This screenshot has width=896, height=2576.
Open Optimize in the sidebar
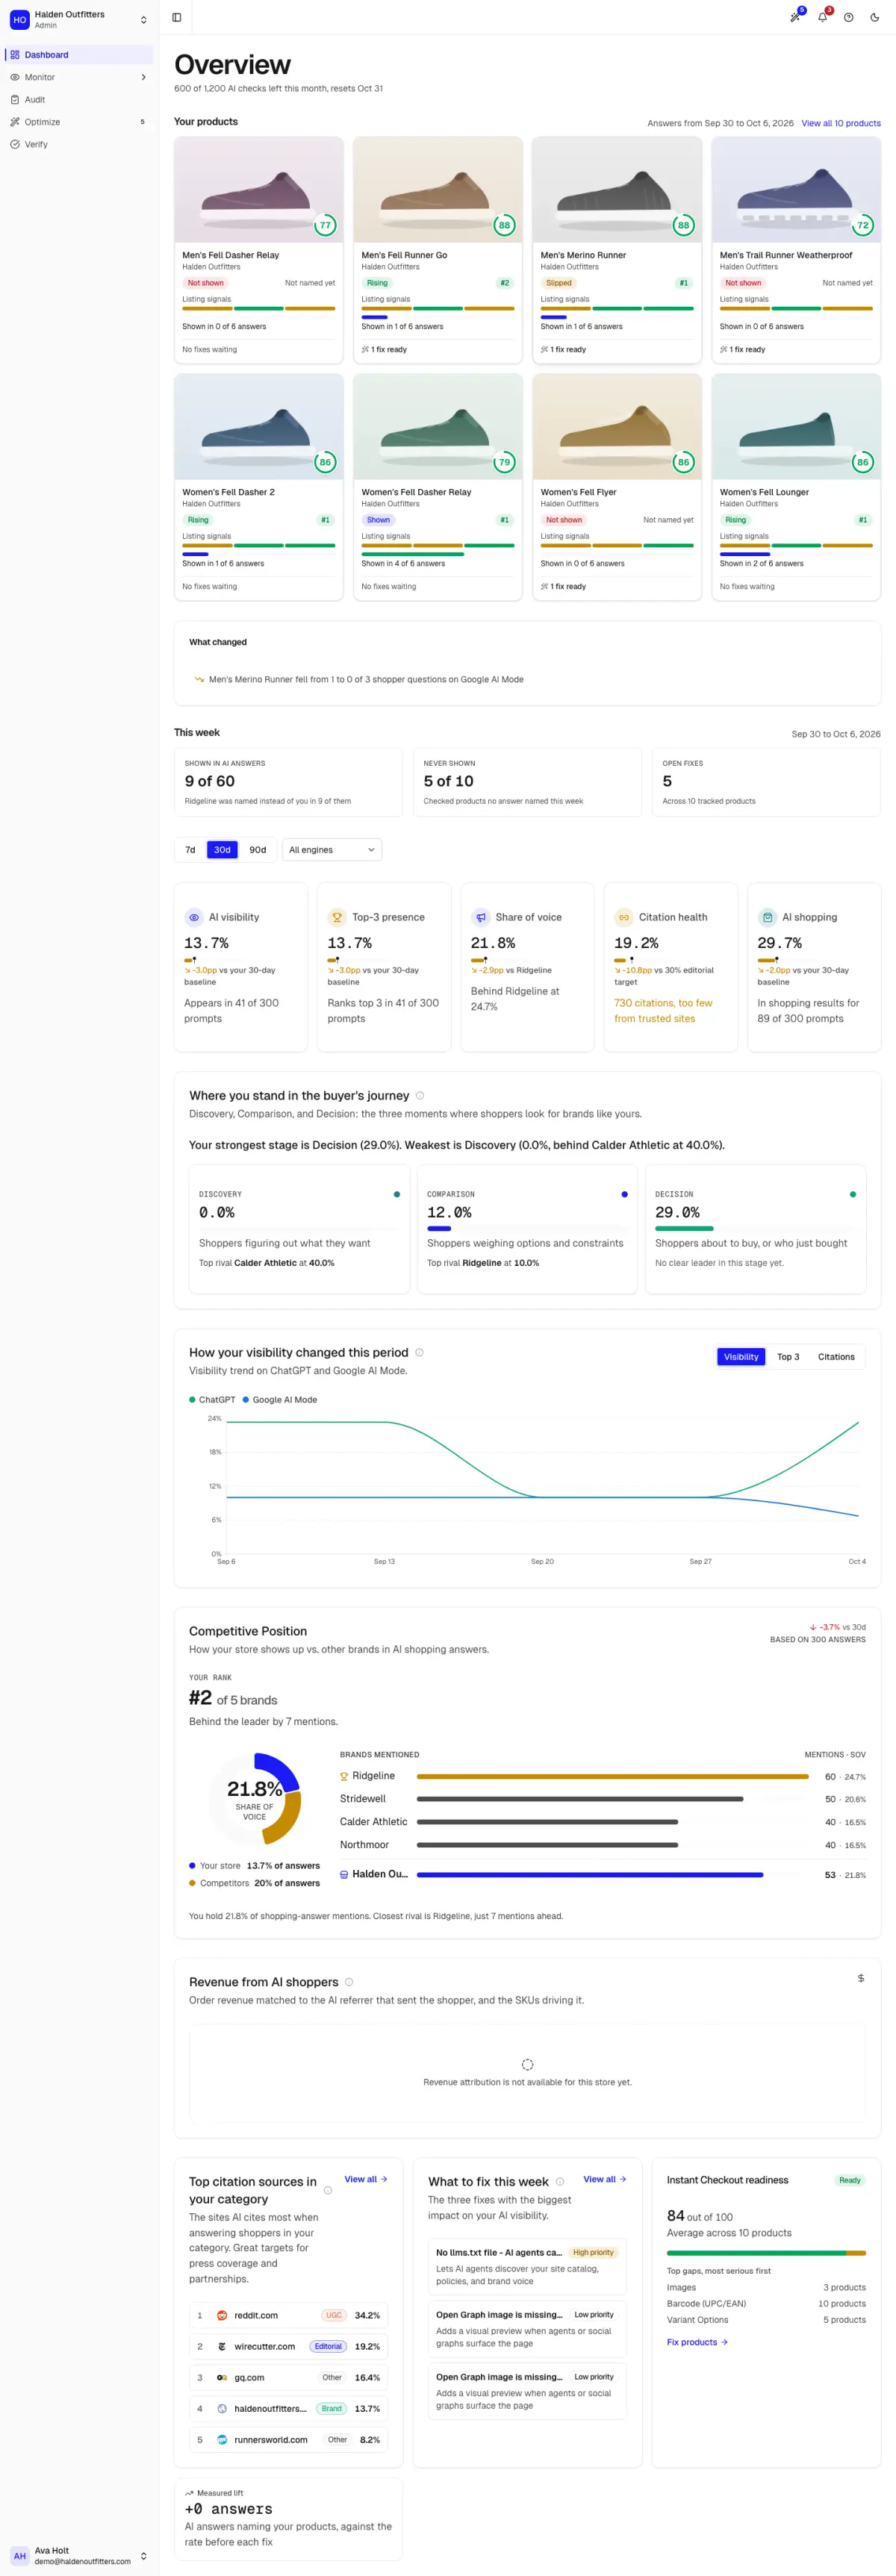[x=79, y=122]
